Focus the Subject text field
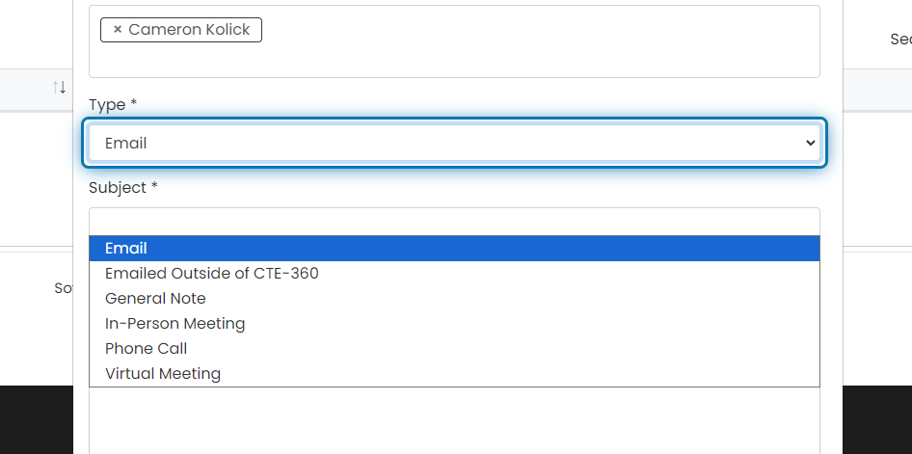This screenshot has width=912, height=454. point(454,222)
